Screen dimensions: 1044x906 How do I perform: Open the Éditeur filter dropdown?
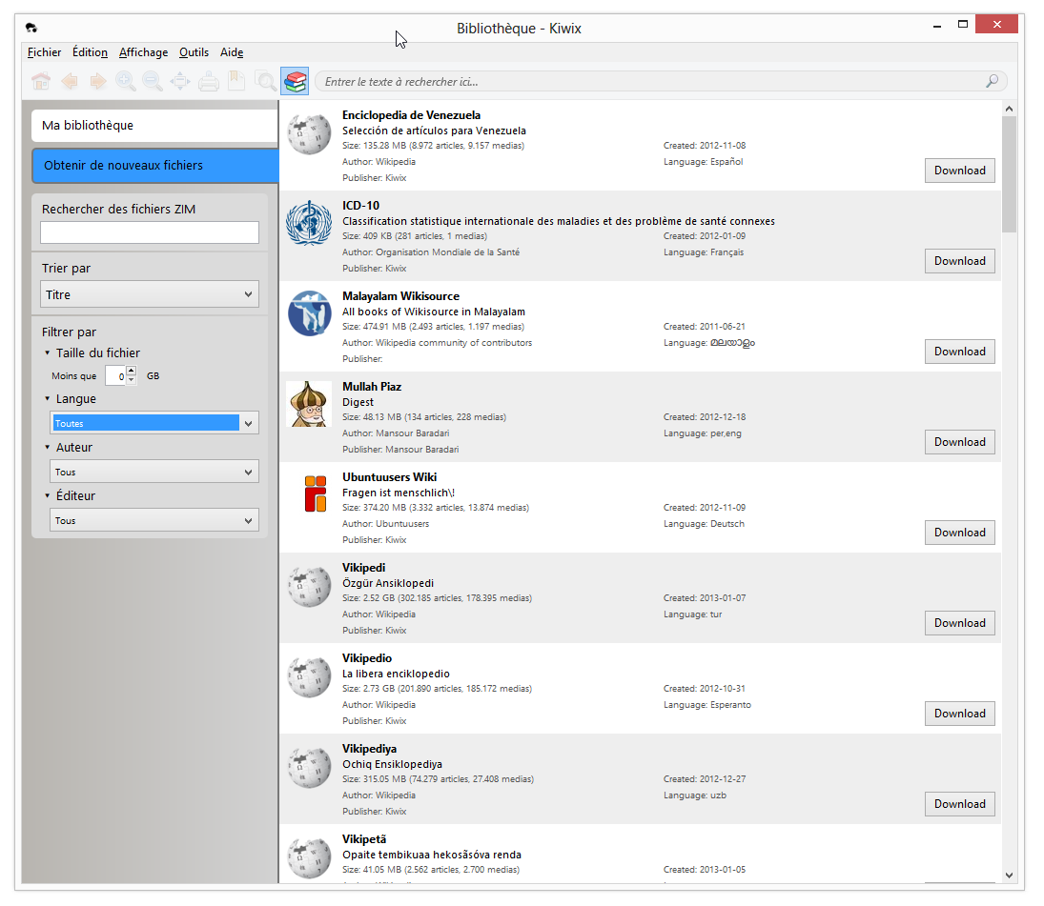click(154, 519)
